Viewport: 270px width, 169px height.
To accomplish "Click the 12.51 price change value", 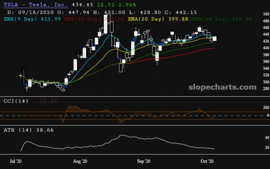I will tap(106, 5).
